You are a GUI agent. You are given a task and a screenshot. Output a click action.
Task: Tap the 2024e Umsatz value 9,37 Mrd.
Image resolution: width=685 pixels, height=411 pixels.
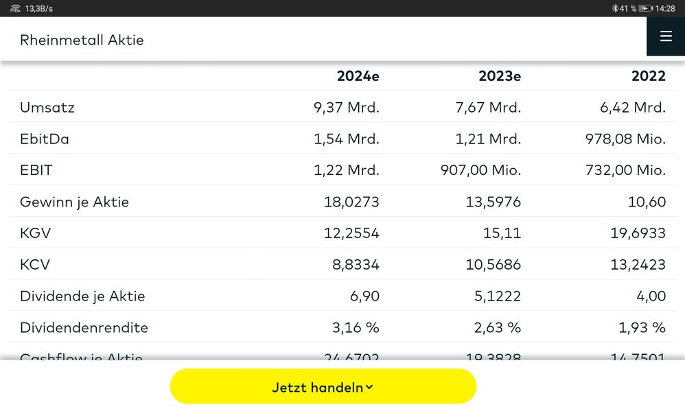tap(347, 108)
